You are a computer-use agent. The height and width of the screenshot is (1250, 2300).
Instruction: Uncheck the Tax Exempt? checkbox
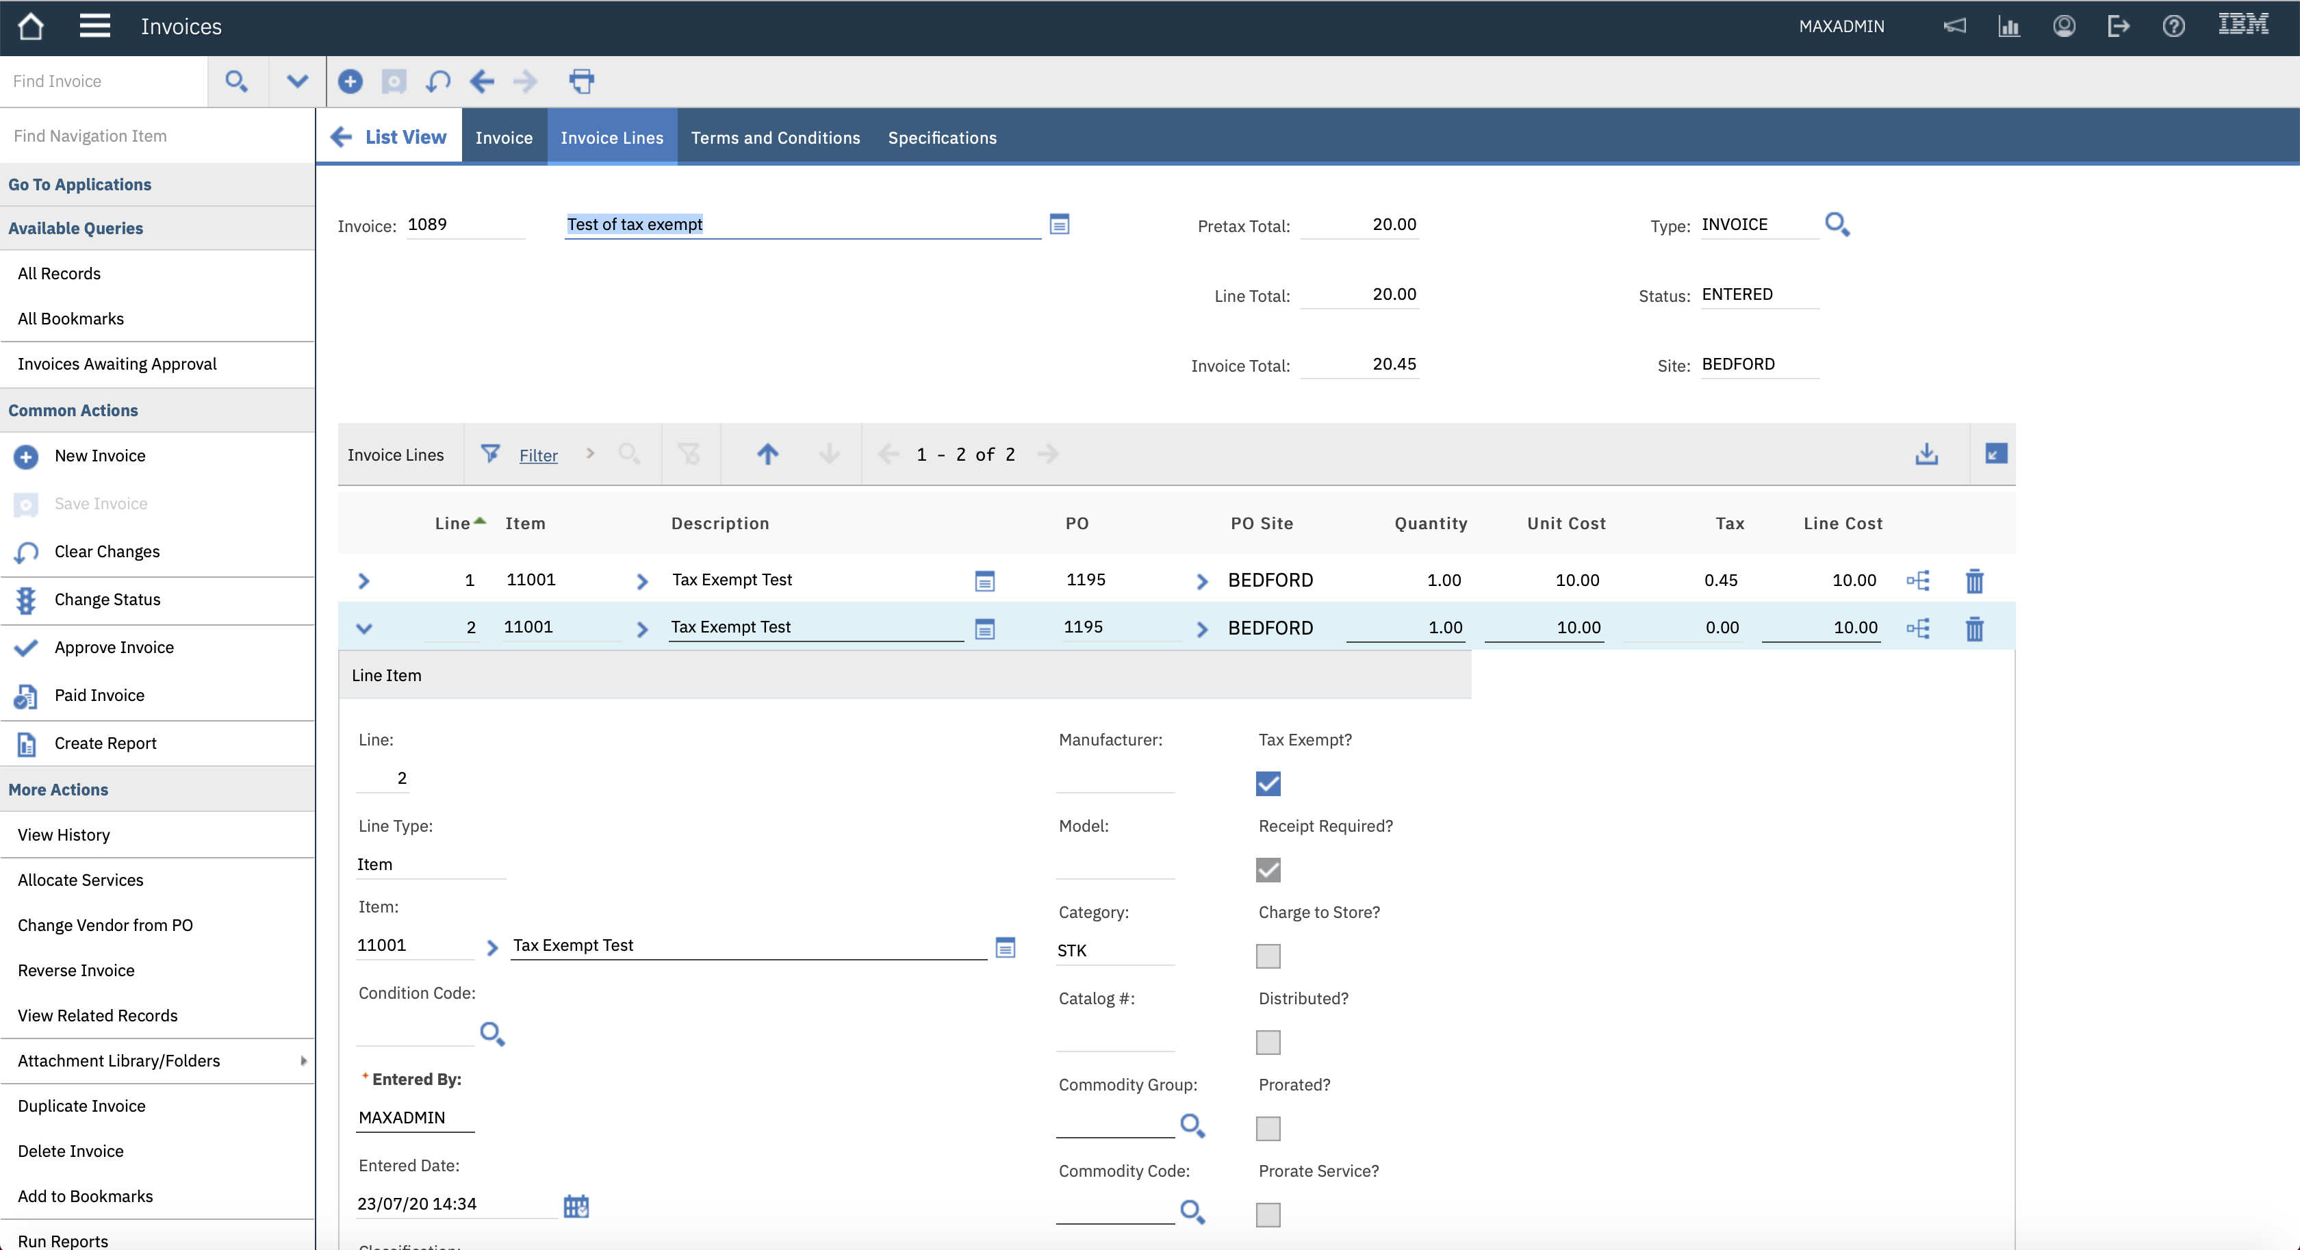[x=1268, y=784]
